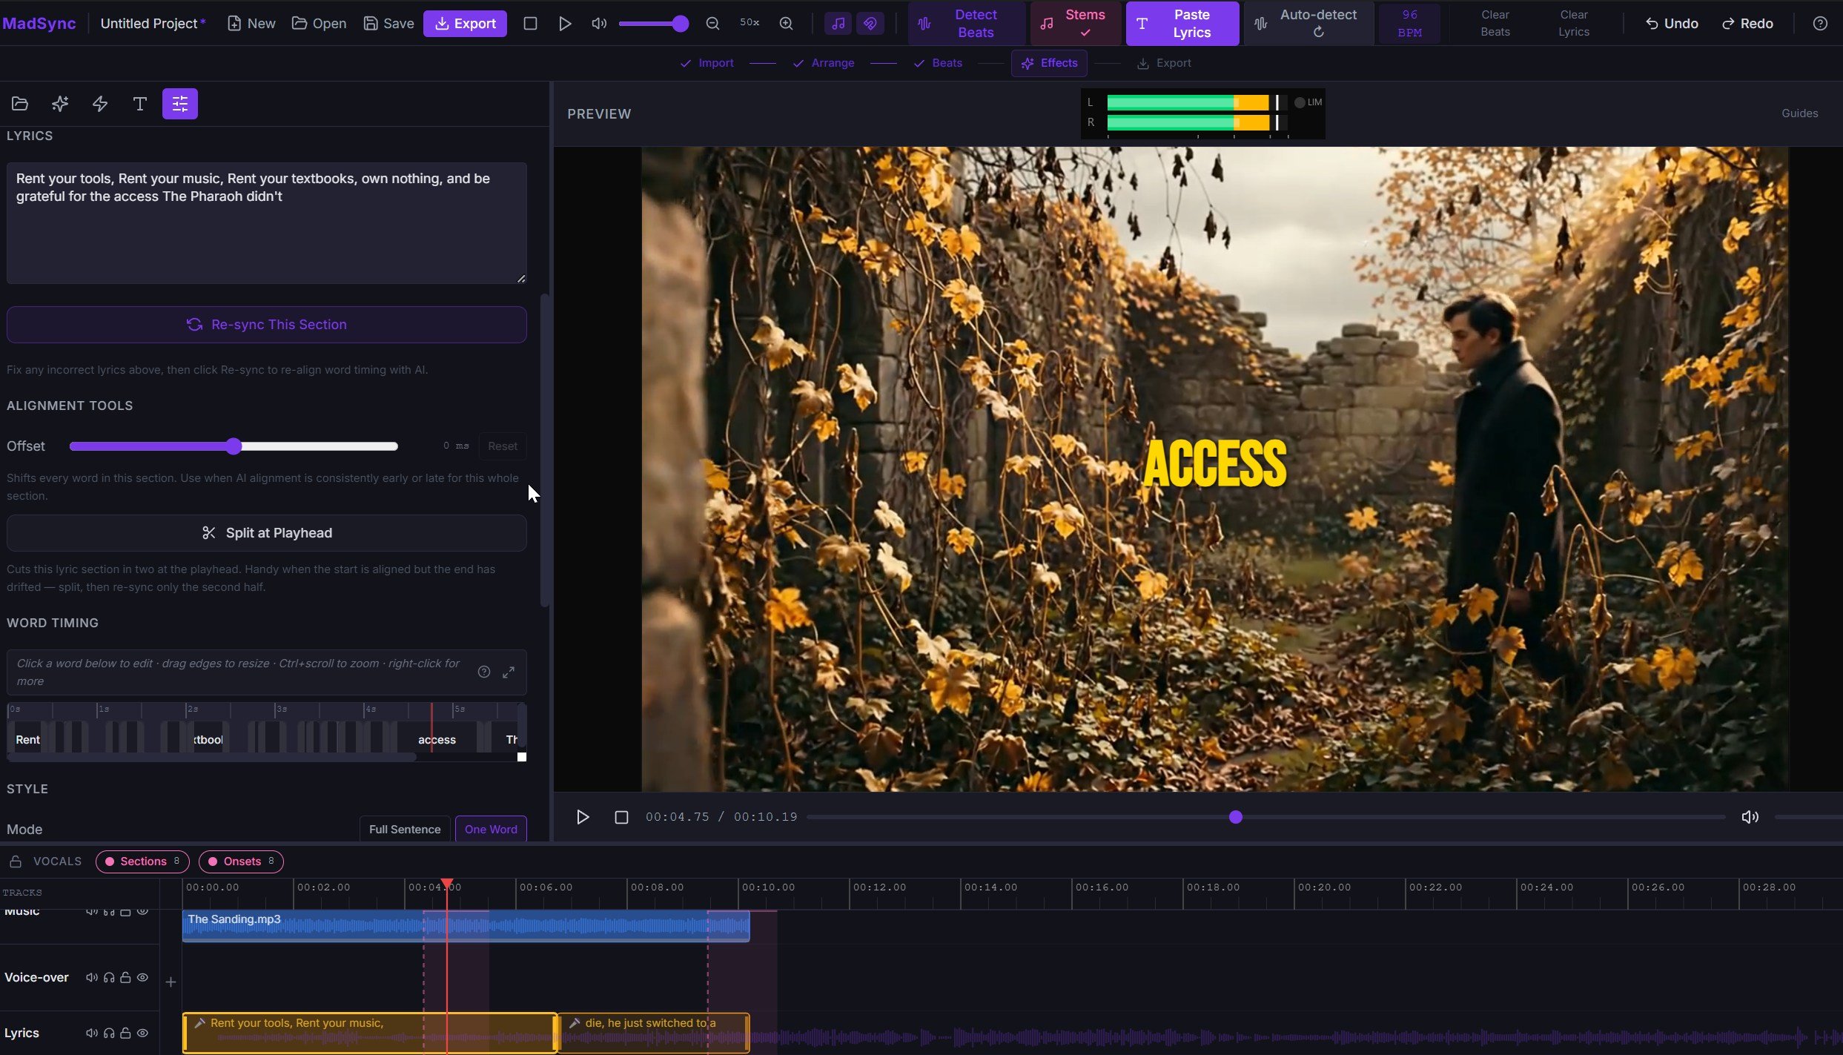Open the help icon in the top bar
The image size is (1843, 1055).
point(1819,24)
